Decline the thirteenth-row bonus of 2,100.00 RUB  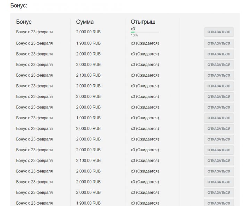219,161
